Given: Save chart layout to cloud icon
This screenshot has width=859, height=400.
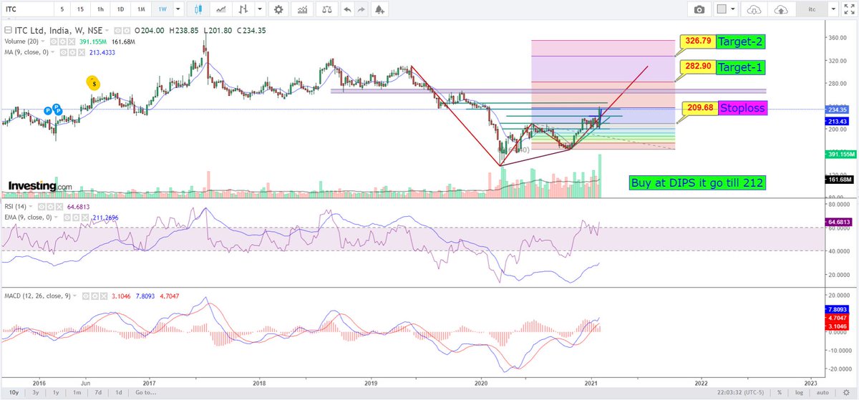Looking at the screenshot, I should click(x=782, y=9).
